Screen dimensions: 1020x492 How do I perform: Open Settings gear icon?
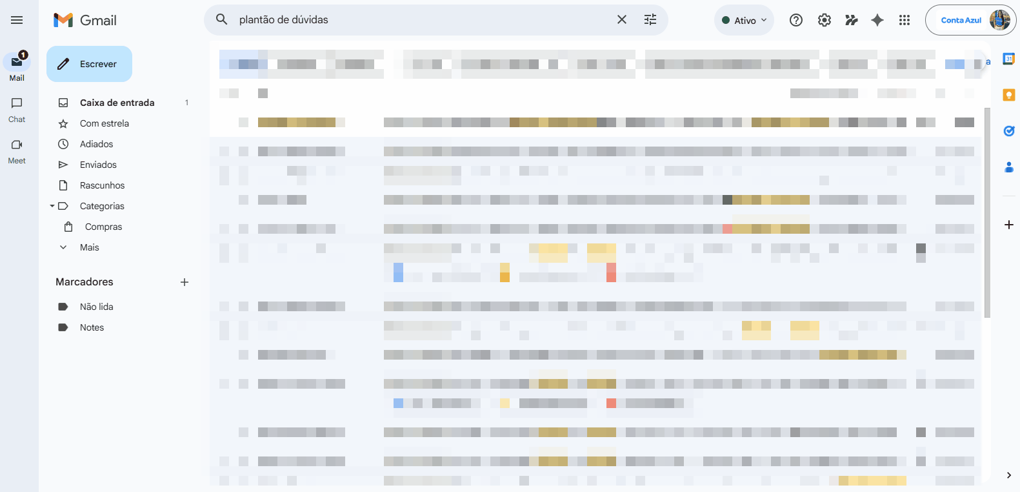[x=825, y=20]
